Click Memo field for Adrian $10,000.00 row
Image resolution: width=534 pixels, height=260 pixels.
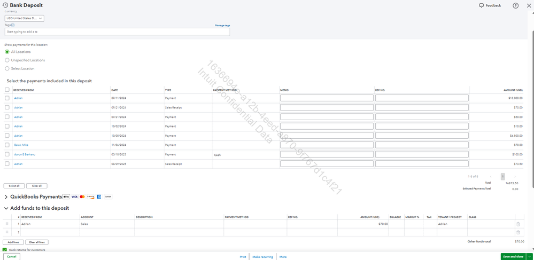pyautogui.click(x=327, y=98)
